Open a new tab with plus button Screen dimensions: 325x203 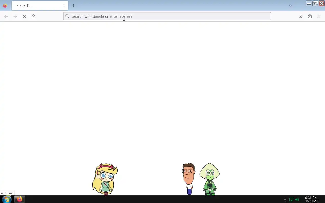(x=74, y=6)
